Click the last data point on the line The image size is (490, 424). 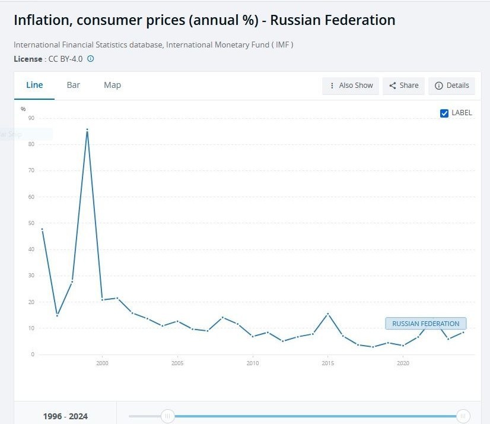462,332
